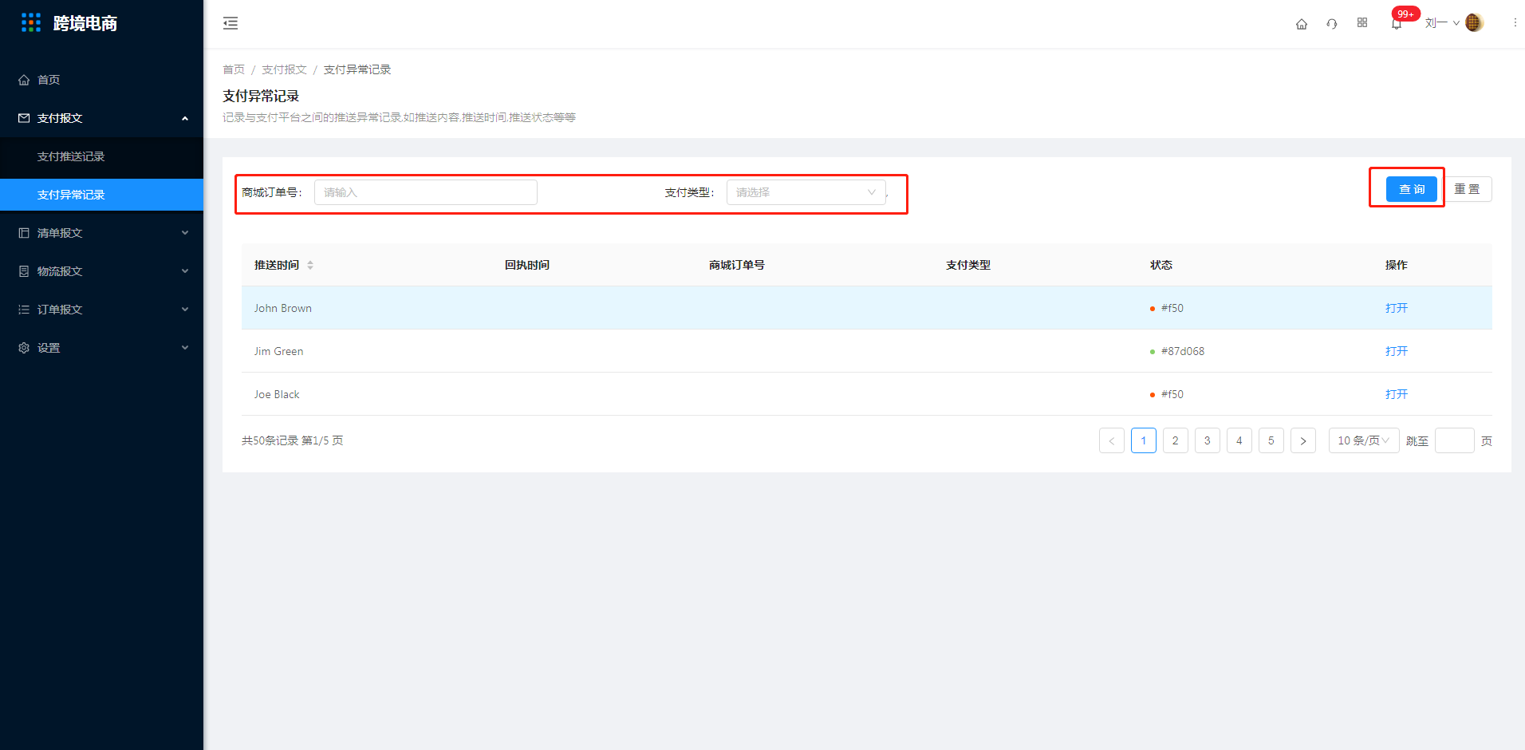
Task: Open user menu 刘一 dropdown
Action: [1442, 23]
